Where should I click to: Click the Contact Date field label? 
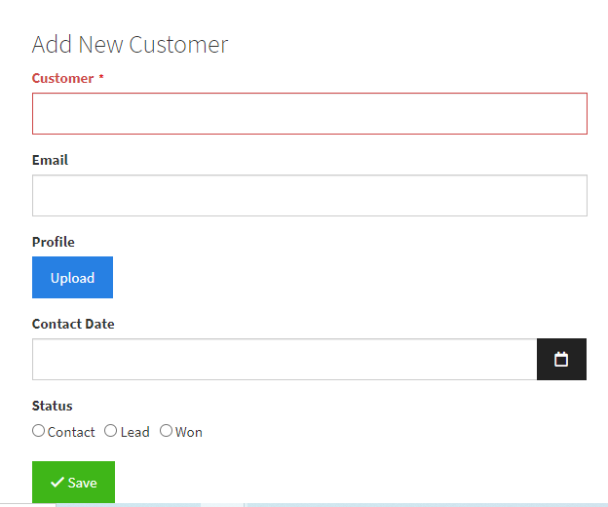tap(73, 324)
